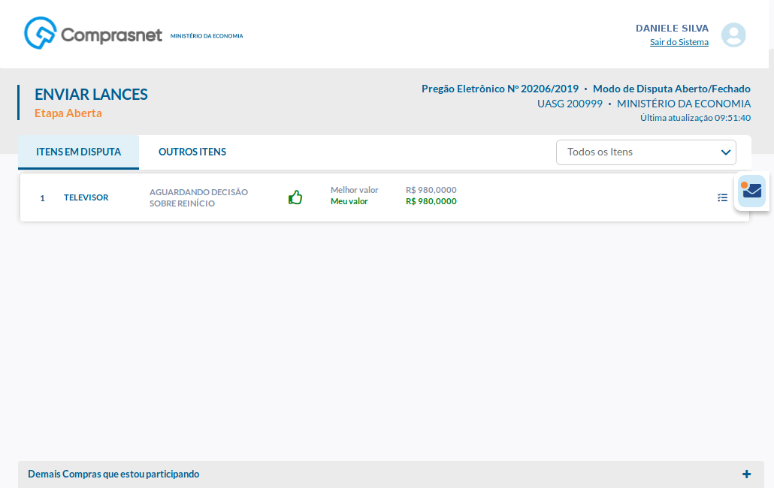
Task: Click the Última atualização timestamp
Action: (695, 118)
